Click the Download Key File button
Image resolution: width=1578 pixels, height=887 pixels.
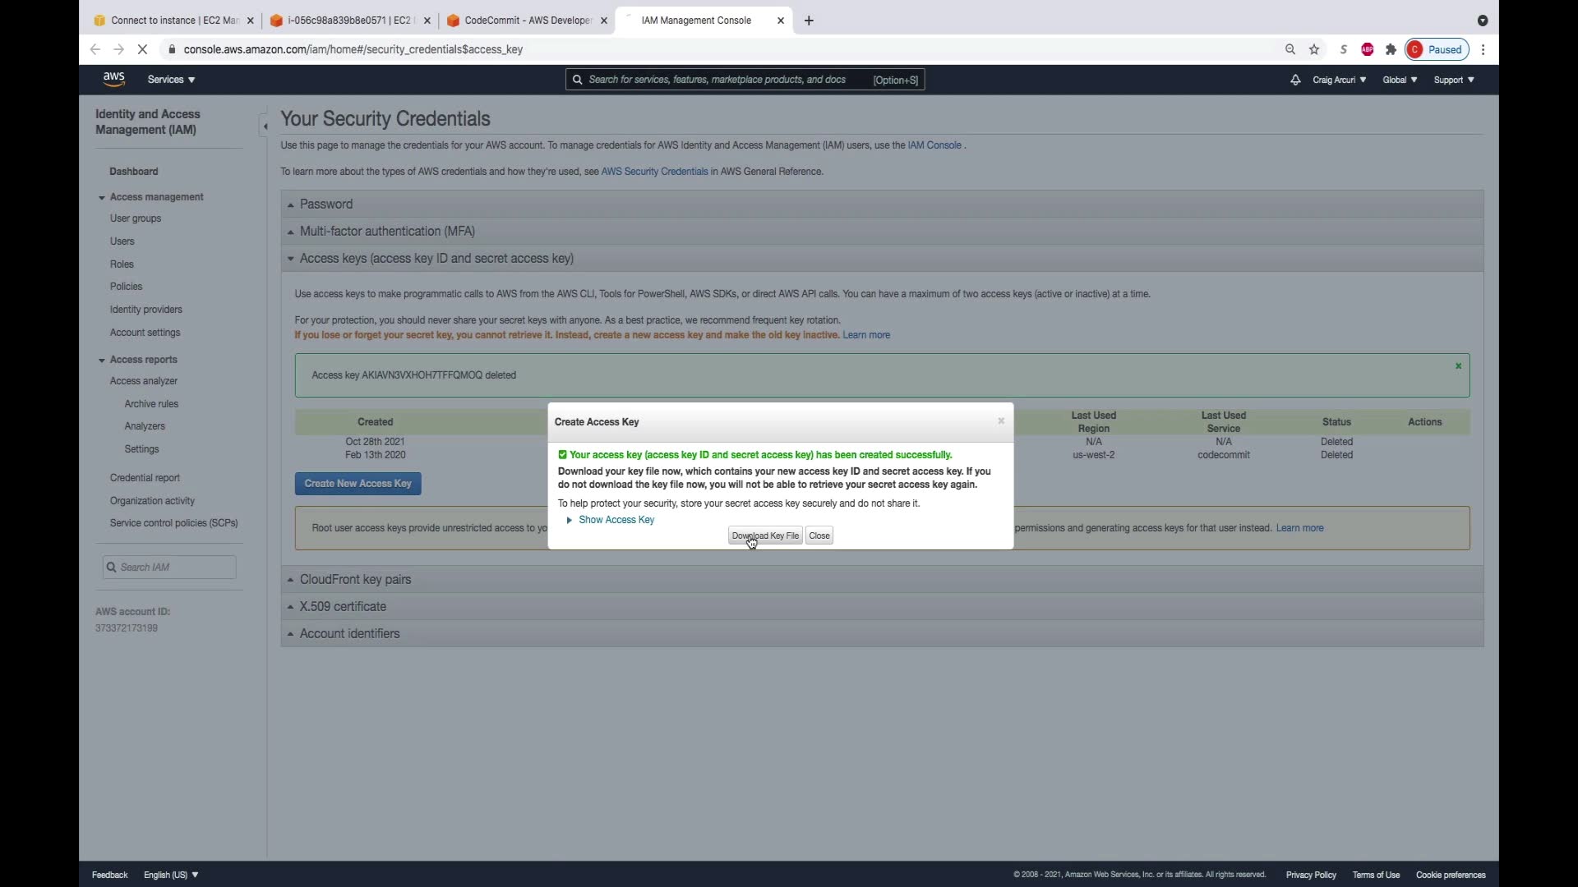click(x=764, y=535)
